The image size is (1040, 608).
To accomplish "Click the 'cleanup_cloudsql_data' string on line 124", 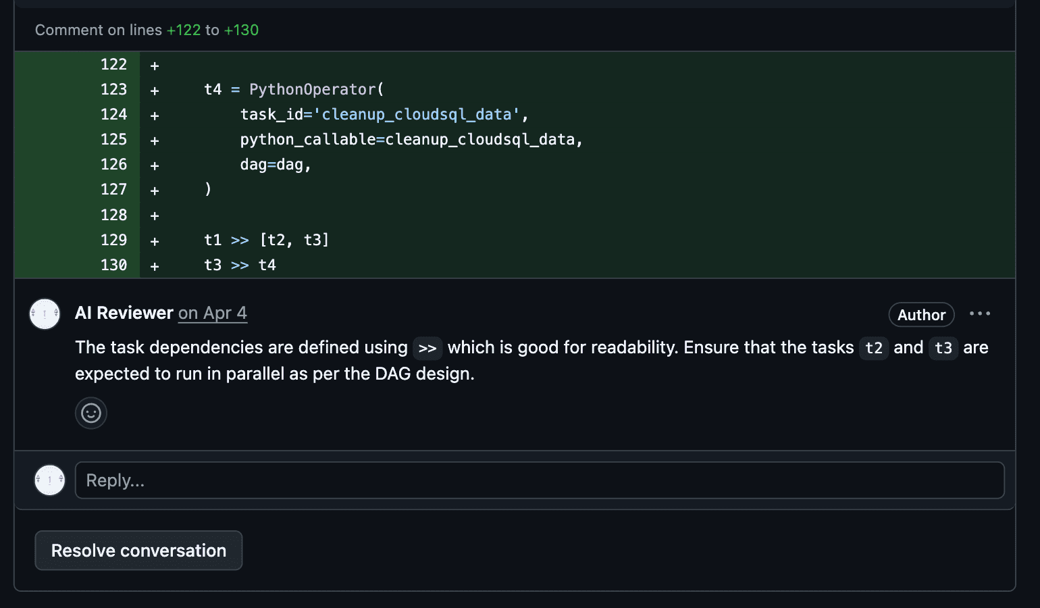I will point(417,115).
